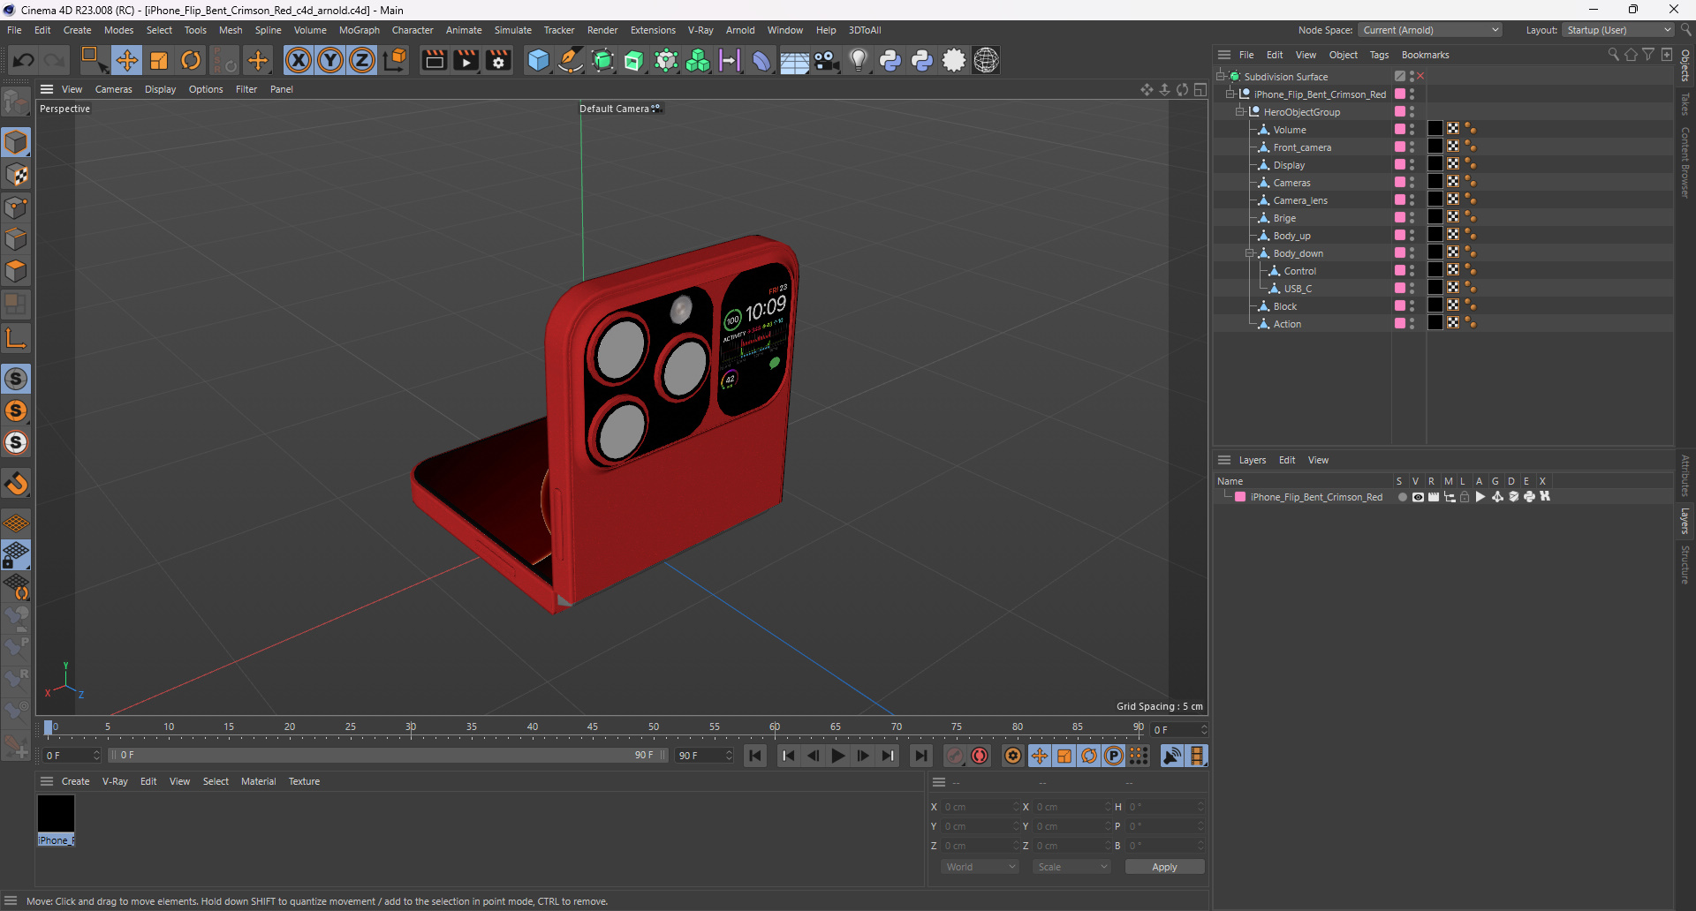Toggle layer lock icon
This screenshot has height=911, width=1696.
coord(1465,497)
